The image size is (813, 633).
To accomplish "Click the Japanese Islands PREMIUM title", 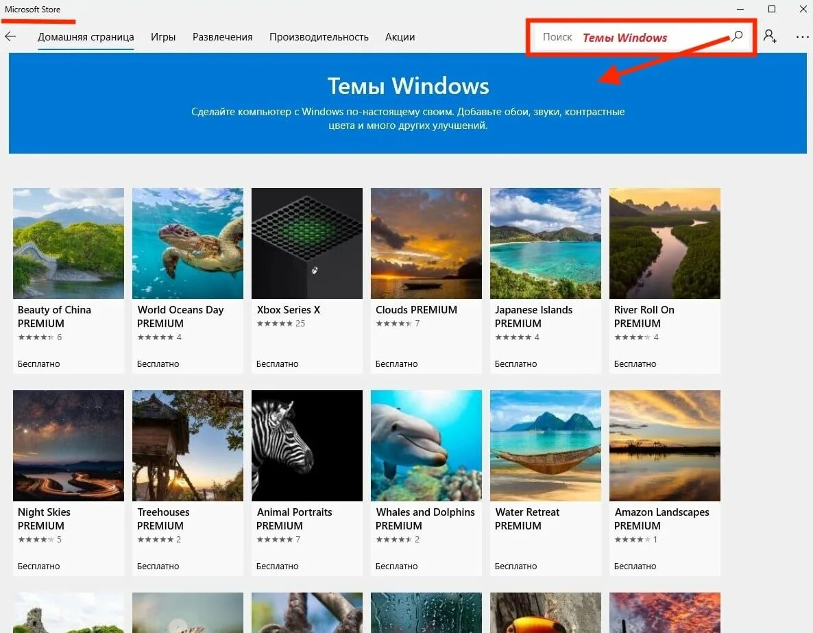I will (x=533, y=317).
